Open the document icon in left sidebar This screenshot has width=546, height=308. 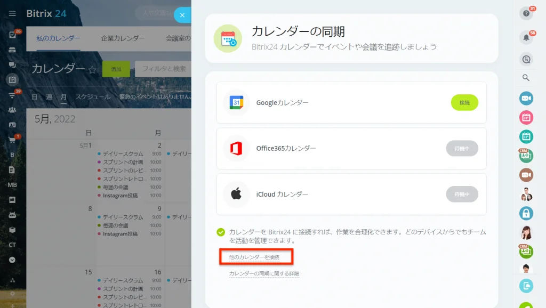click(x=12, y=170)
